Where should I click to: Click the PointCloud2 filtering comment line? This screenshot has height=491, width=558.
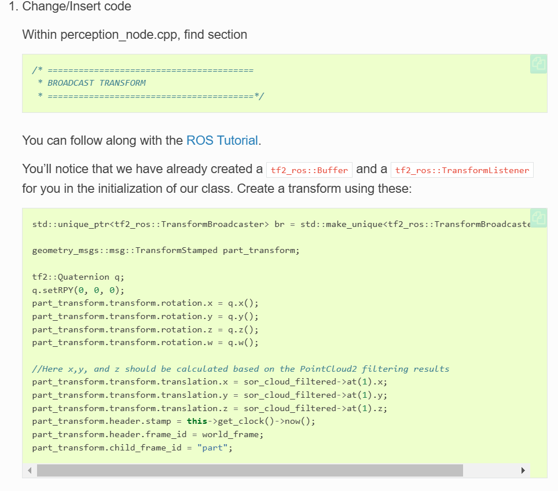point(240,369)
